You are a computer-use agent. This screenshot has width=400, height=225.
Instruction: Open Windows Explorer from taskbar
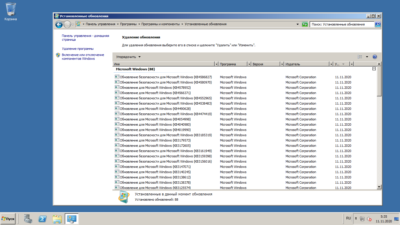tap(57, 219)
